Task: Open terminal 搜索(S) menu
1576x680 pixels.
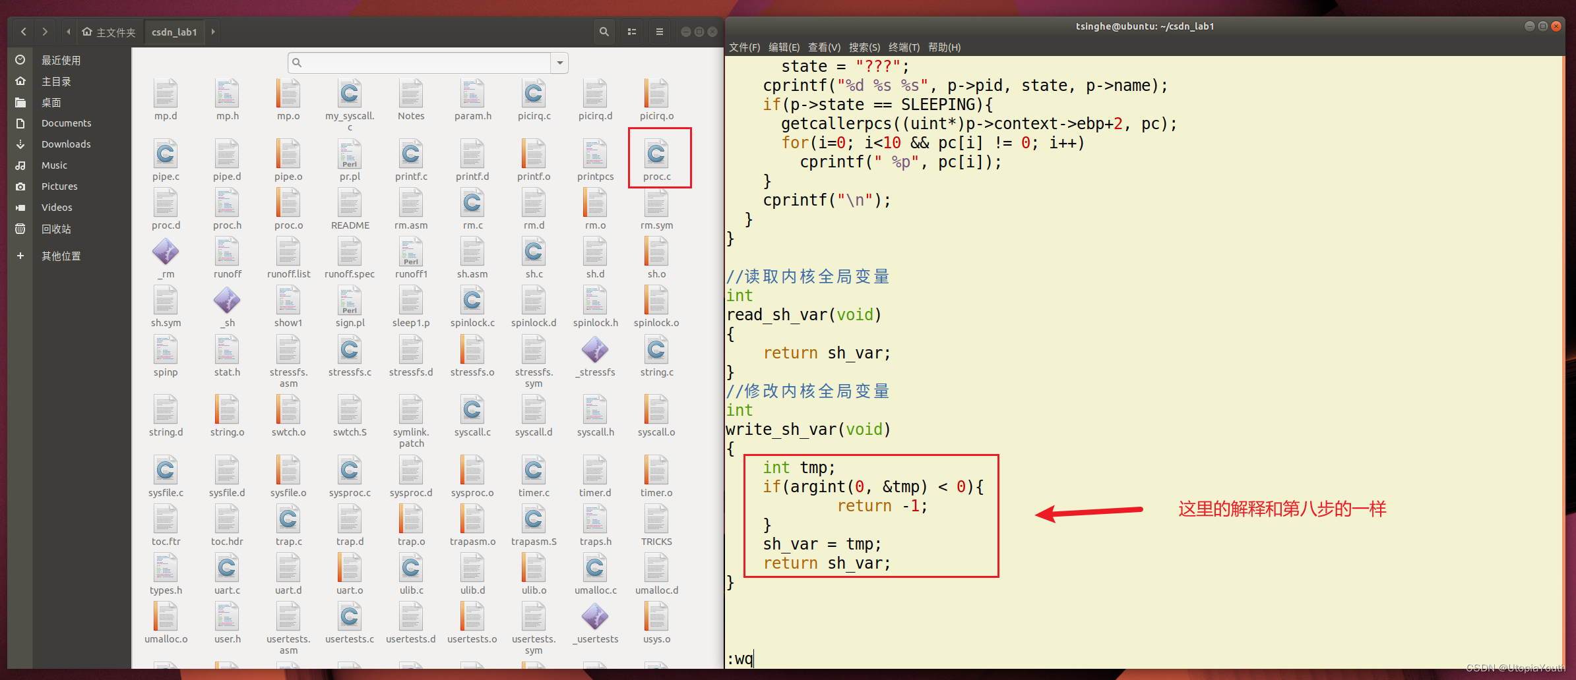Action: pyautogui.click(x=864, y=47)
